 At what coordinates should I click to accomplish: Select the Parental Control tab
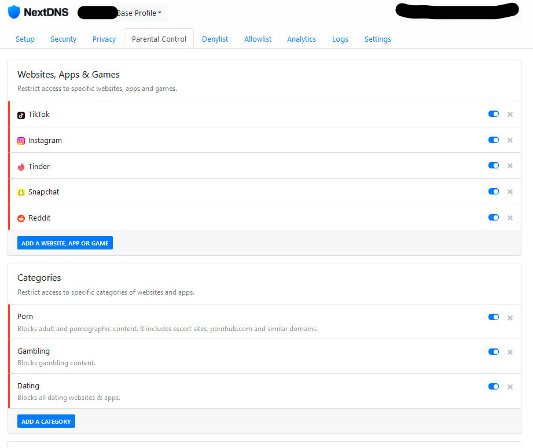tap(159, 39)
